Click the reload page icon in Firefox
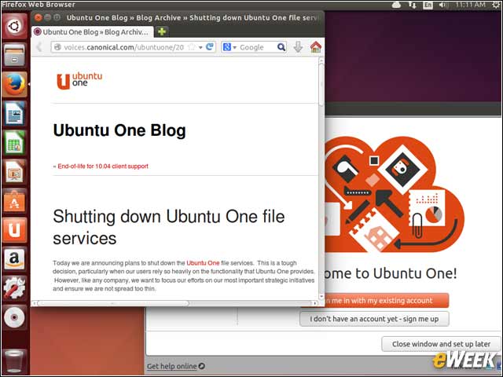Image resolution: width=503 pixels, height=377 pixels. (210, 47)
